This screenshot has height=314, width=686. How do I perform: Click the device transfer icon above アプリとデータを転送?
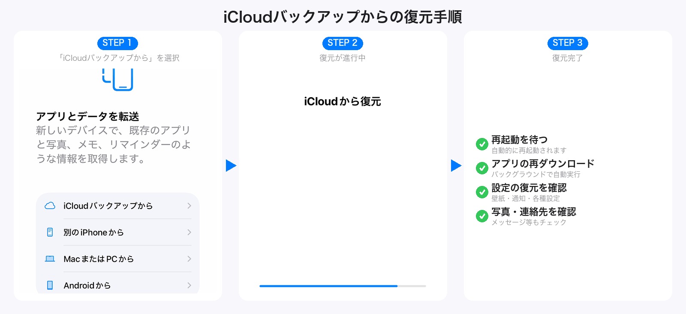click(x=118, y=80)
